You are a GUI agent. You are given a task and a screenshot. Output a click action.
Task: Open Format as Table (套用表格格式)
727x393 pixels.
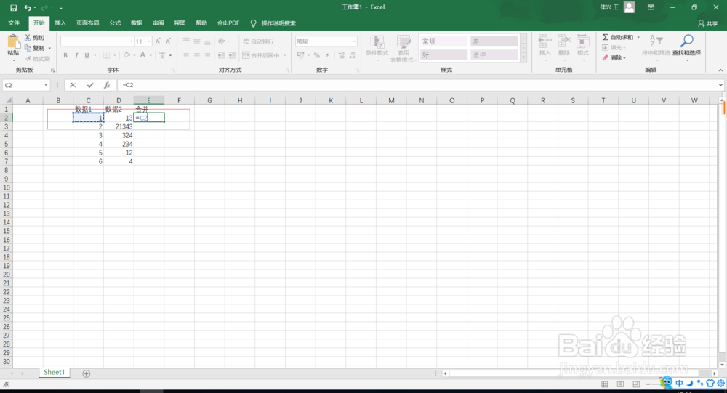(x=403, y=48)
